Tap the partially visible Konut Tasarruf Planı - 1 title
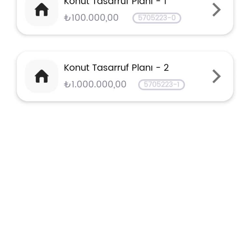250x250 pixels. pyautogui.click(x=115, y=3)
